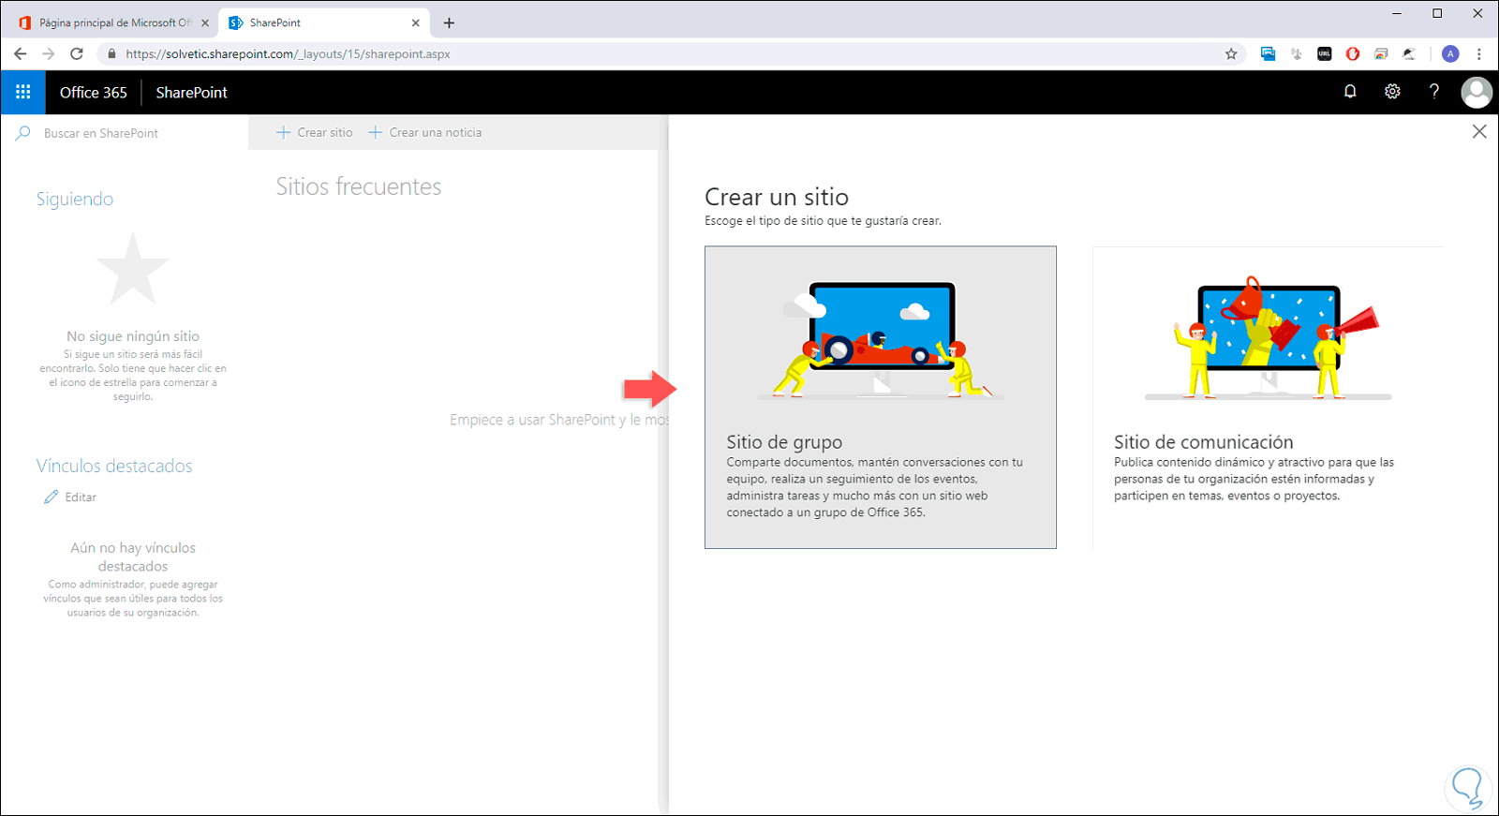Click the plus icon beside Crear una noticia

click(x=375, y=133)
